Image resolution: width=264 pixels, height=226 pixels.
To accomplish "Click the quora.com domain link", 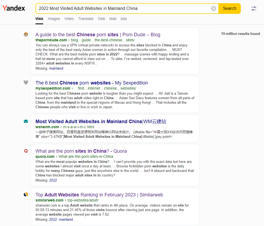I will [x=45, y=156].
